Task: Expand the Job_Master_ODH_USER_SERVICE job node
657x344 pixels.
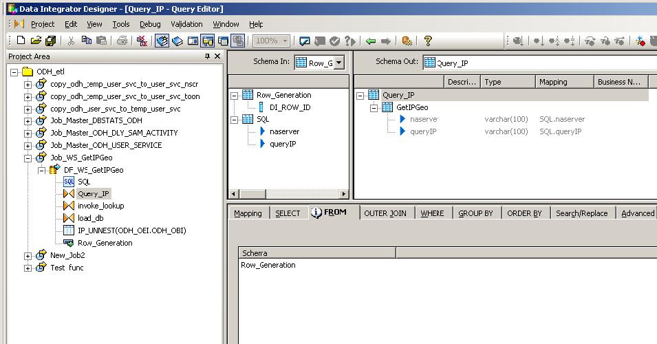Action: 28,146
